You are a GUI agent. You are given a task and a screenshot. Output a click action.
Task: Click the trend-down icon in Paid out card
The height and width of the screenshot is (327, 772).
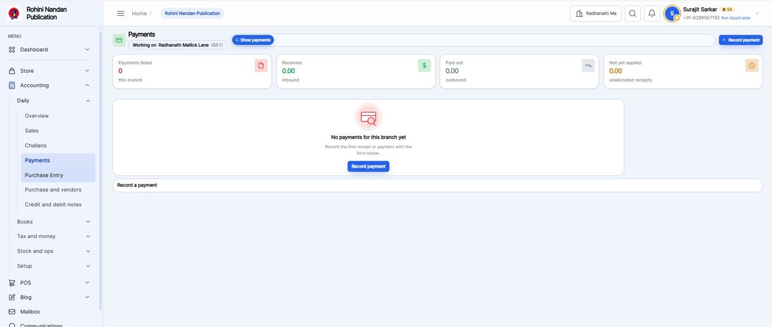(588, 66)
